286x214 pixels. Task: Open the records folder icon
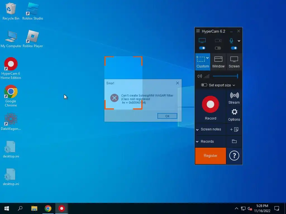[234, 141]
